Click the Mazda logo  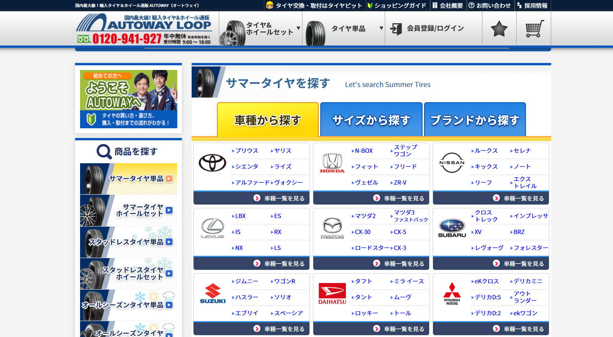(332, 228)
